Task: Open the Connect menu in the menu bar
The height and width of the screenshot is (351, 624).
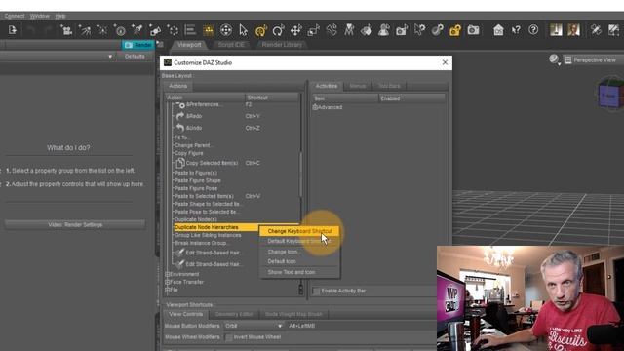Action: [15, 16]
